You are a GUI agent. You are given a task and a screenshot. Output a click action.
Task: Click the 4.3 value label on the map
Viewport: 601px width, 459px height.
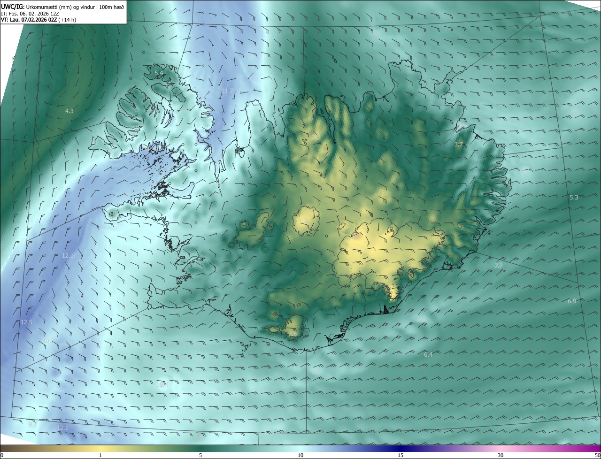pyautogui.click(x=69, y=111)
